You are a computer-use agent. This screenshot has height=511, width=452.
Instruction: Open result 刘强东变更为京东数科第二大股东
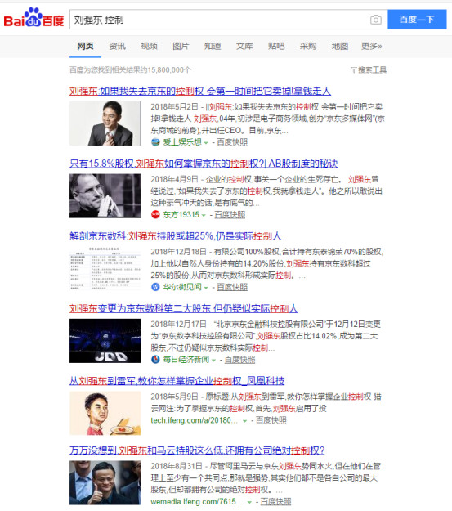(183, 308)
